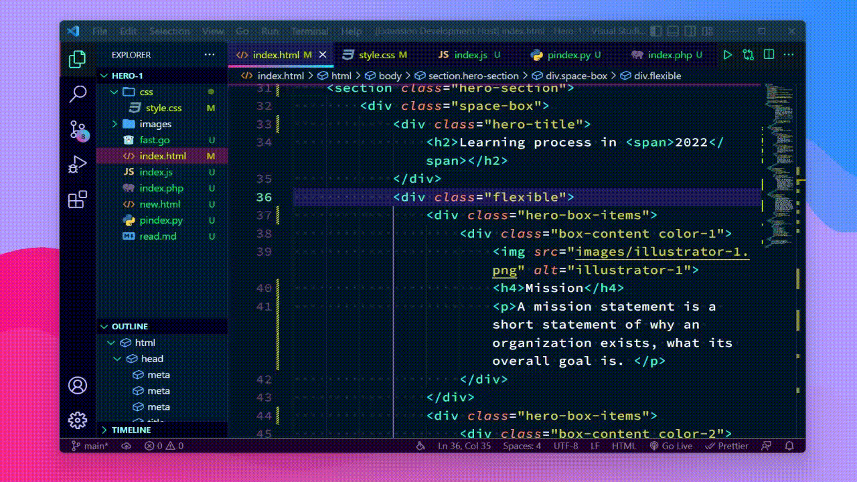Screen dimensions: 857x482
Task: Open the Search view icon
Action: 78,94
